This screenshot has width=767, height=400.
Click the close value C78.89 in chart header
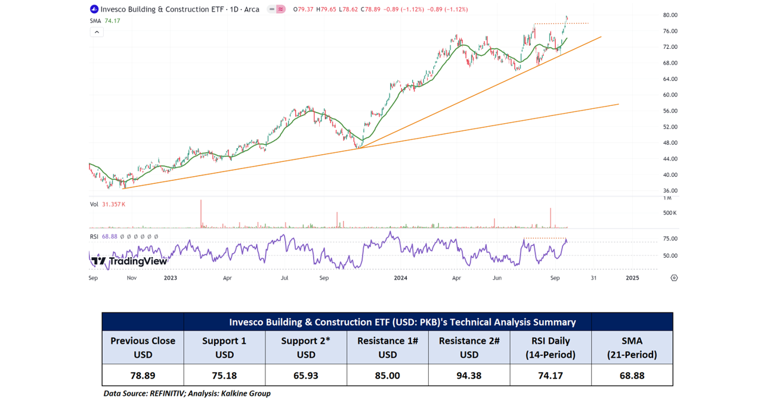369,10
